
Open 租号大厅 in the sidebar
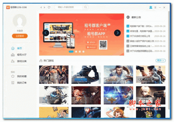(19, 55)
